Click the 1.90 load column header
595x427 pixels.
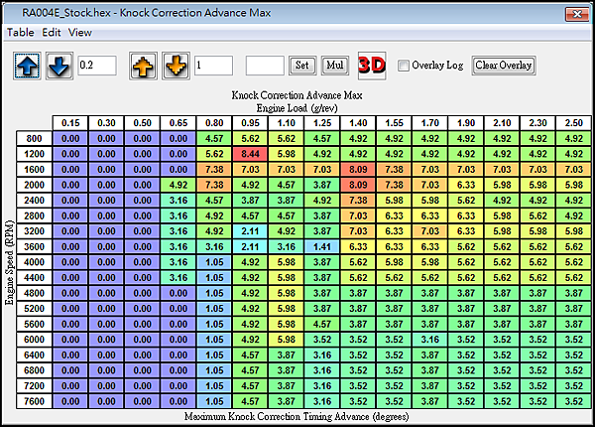tap(466, 123)
